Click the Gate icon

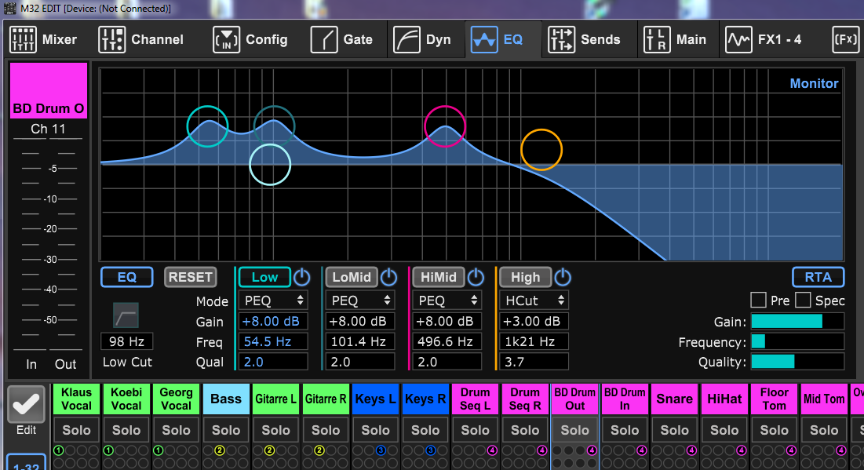(324, 40)
